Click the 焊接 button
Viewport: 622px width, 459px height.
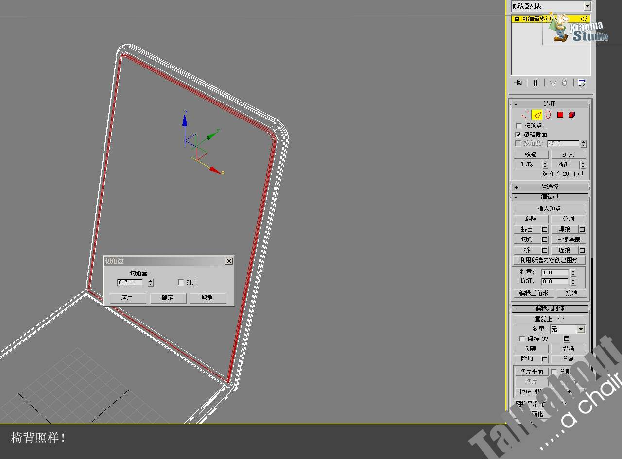click(x=565, y=229)
